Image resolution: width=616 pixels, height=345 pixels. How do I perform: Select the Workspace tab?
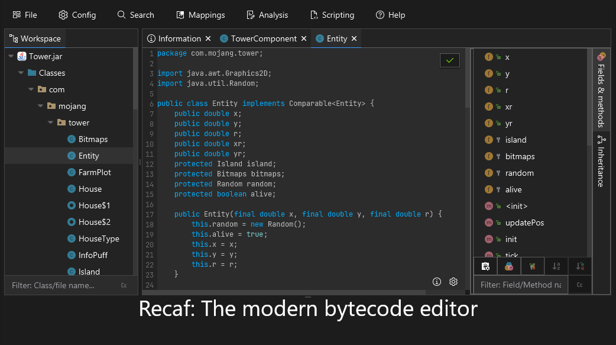point(35,38)
